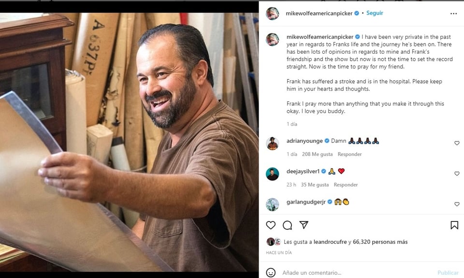The width and height of the screenshot is (464, 278).
Task: Click header profile avatar of mikewolfeamericanpicker
Action: click(x=272, y=14)
